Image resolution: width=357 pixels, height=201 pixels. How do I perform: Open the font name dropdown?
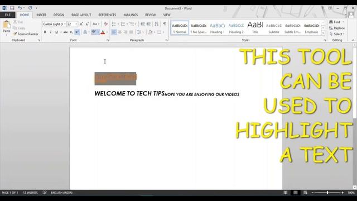tap(65, 24)
